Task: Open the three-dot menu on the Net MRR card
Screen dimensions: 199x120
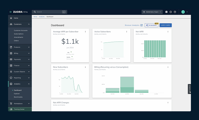Action: pos(168,32)
